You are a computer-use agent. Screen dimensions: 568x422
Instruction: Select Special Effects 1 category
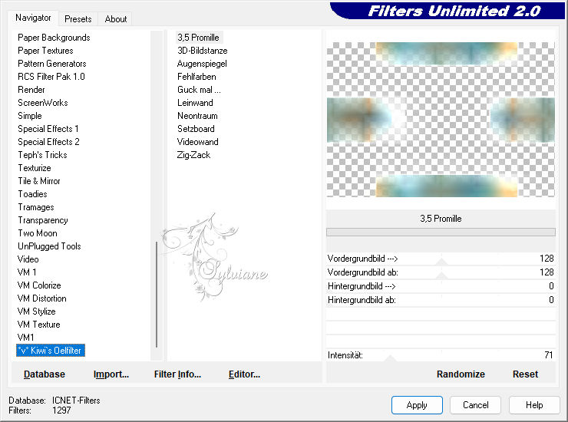48,129
